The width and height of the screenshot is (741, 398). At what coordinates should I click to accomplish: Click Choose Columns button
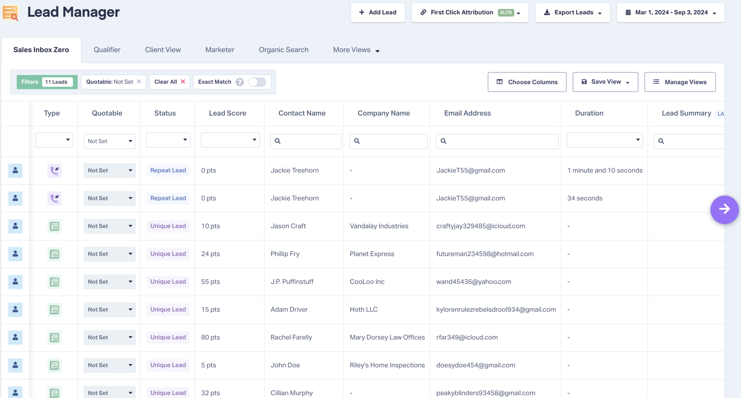coord(527,82)
